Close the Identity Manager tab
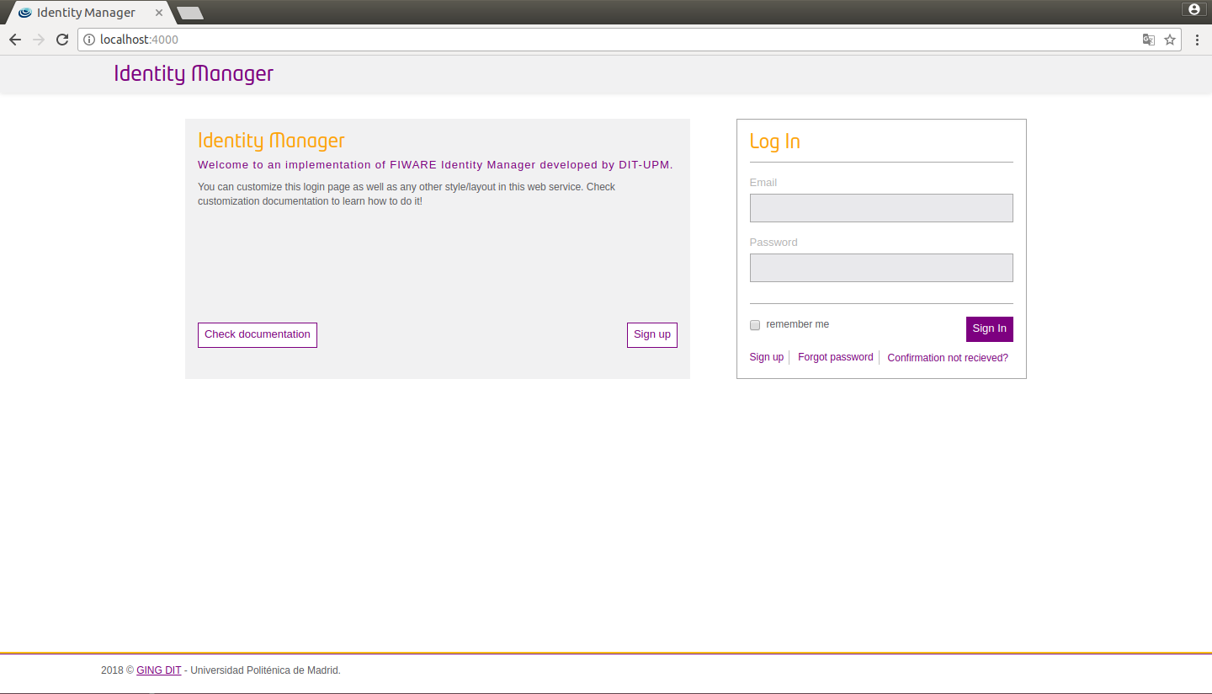Viewport: 1212px width, 694px height. 159,13
